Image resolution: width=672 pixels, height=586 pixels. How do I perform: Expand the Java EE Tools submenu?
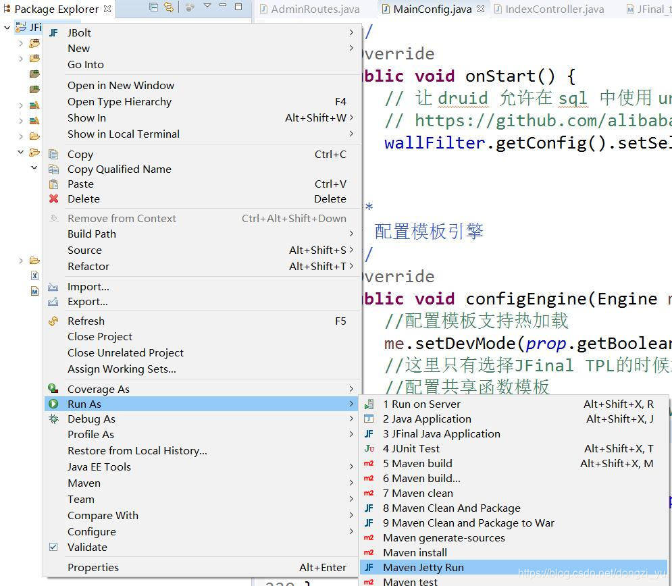(203, 467)
